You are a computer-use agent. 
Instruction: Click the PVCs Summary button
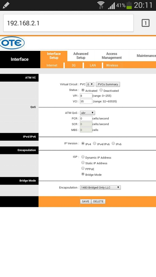pos(108,84)
